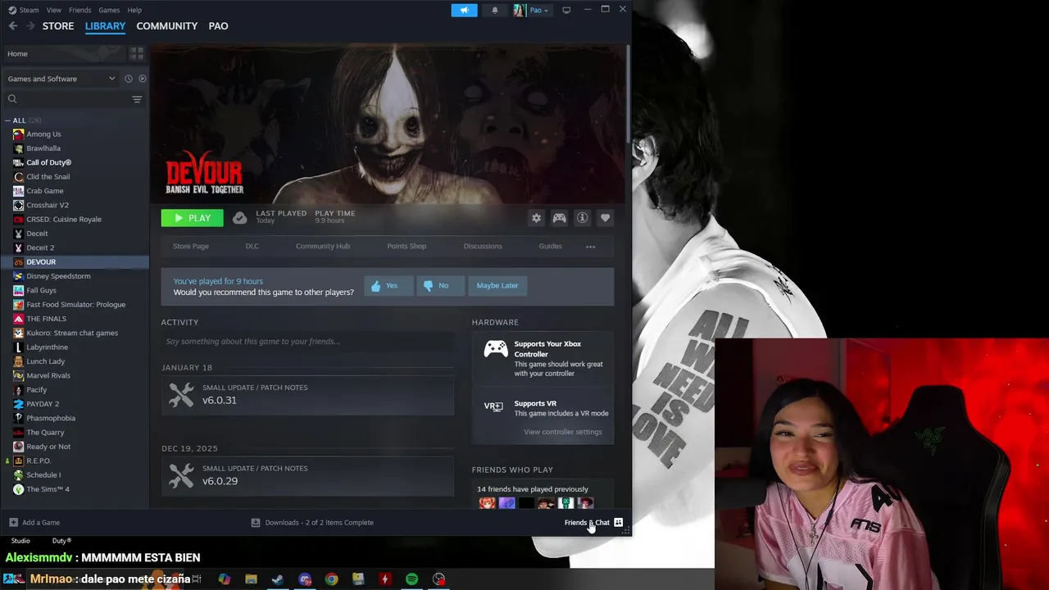This screenshot has height=590, width=1049.
Task: Start DEVOUR with the green Play button
Action: 192,218
